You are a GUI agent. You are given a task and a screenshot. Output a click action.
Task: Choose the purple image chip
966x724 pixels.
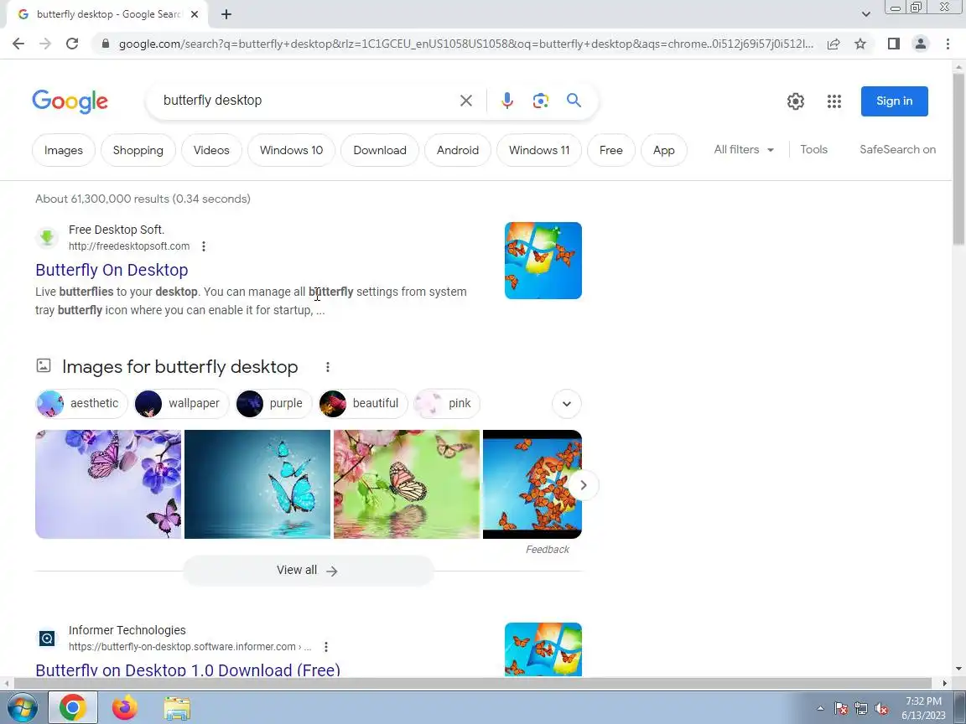(273, 404)
